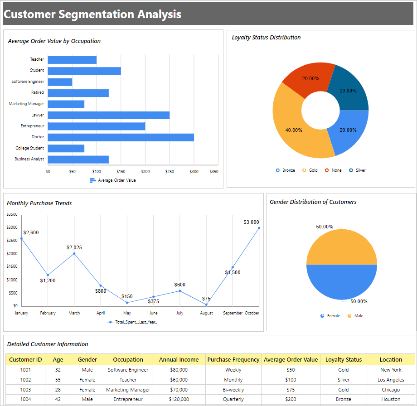Screen dimensions: 417x406
Task: Click the Loyalty Status Distribution title
Action: tap(266, 38)
